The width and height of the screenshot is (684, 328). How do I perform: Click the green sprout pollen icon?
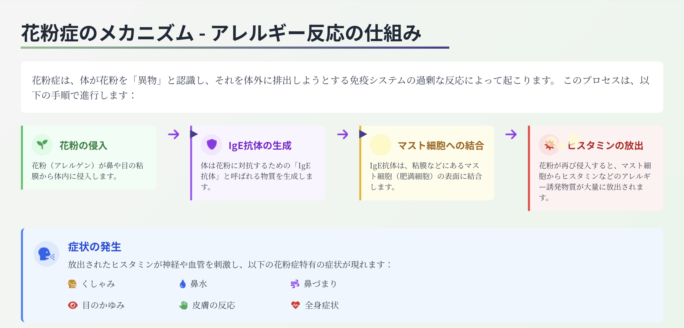42,145
